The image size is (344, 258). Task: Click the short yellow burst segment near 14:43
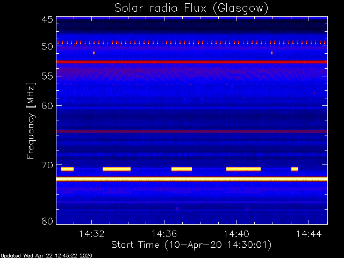(x=295, y=169)
